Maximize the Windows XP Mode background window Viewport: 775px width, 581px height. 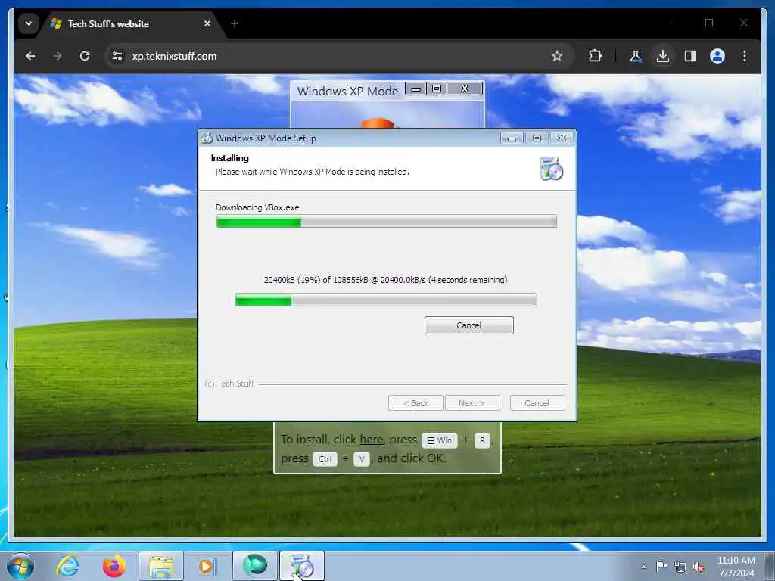tap(437, 89)
